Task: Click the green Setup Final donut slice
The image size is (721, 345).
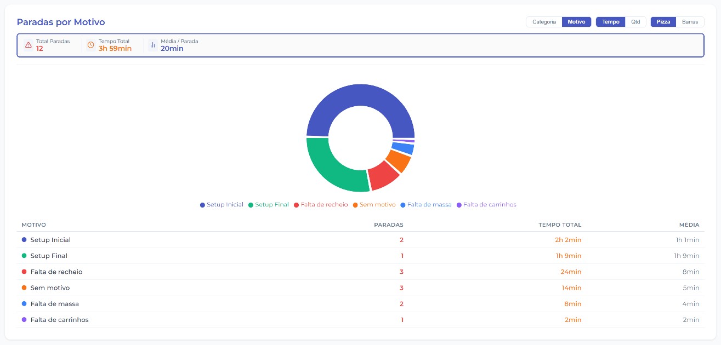Action: tap(329, 169)
